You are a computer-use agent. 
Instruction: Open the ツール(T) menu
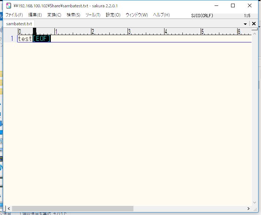coord(93,15)
